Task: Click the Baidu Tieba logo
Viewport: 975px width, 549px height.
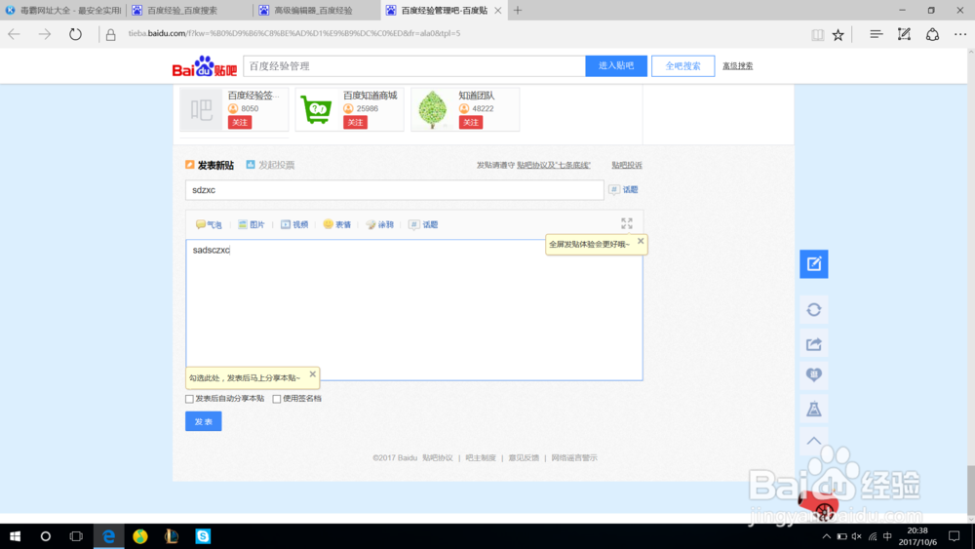Action: click(205, 66)
